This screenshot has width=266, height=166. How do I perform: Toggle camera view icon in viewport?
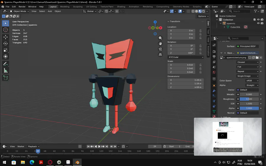pyautogui.click(x=160, y=49)
